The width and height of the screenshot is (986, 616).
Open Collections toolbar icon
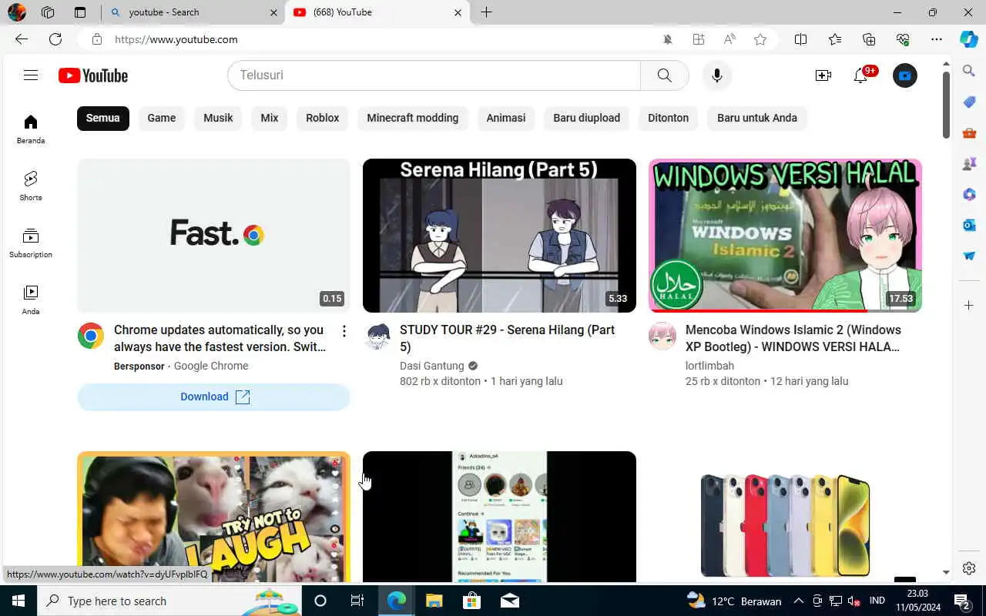click(x=869, y=39)
